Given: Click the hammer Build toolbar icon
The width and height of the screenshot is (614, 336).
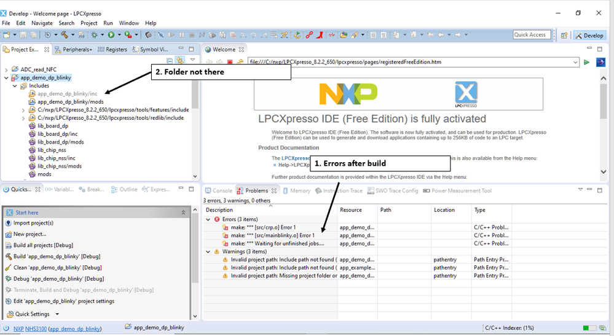Looking at the screenshot, I should pyautogui.click(x=64, y=35).
